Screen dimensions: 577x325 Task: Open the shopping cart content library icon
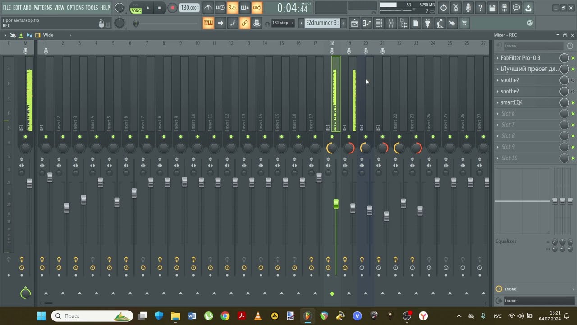point(464,23)
